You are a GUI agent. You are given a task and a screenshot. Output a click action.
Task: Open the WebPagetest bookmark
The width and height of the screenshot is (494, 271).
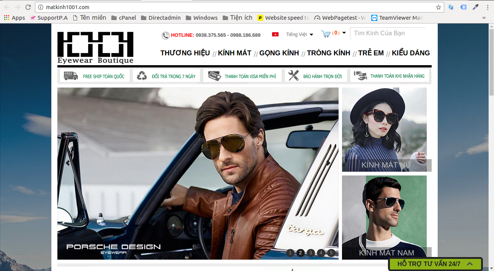pos(340,18)
